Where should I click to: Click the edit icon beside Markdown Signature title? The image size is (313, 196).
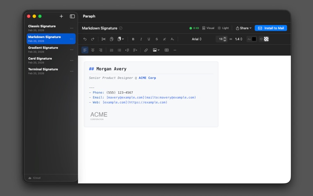121,28
